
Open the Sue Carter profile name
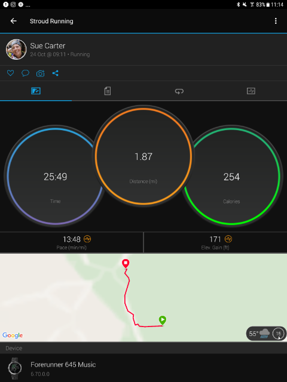(x=48, y=46)
